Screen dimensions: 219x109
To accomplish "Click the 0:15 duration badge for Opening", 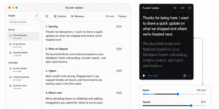I will click(119, 26).
